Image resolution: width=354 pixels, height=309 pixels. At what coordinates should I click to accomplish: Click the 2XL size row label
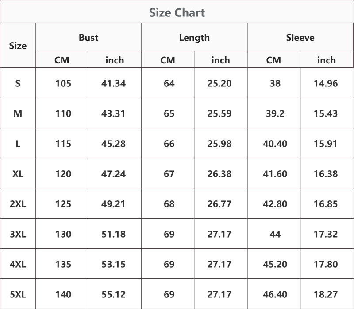(x=18, y=204)
